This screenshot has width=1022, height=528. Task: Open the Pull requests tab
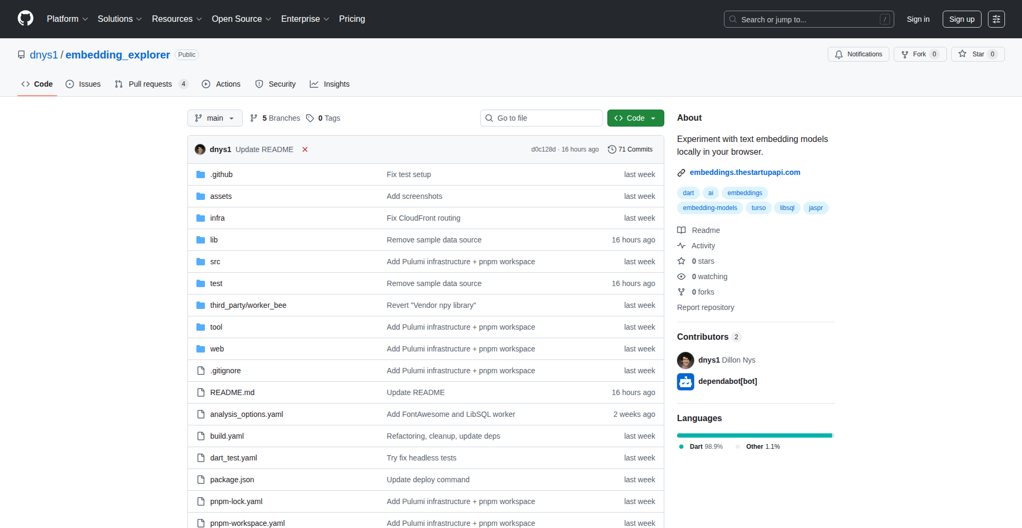pyautogui.click(x=152, y=84)
